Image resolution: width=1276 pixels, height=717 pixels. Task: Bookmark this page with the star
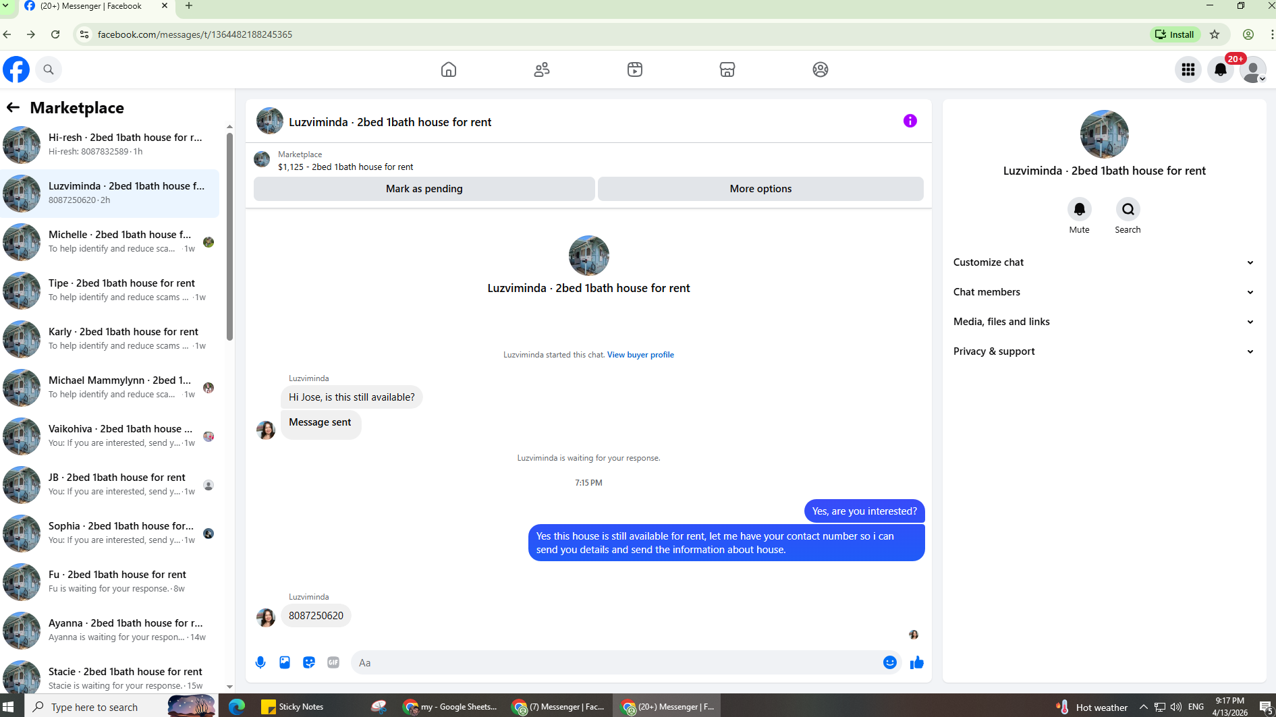coord(1215,34)
